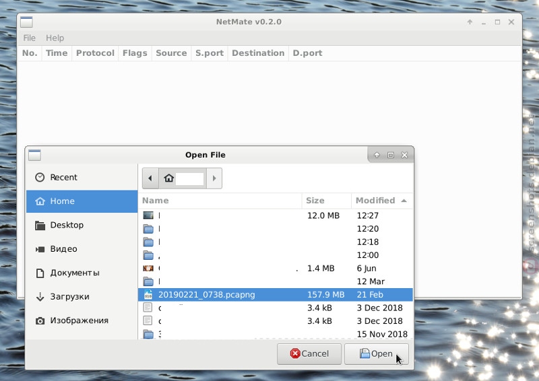The width and height of the screenshot is (539, 381).
Task: Open the Загрузки sidebar location
Action: pyautogui.click(x=82, y=296)
